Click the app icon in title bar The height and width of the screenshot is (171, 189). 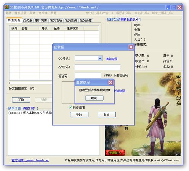pos(7,7)
